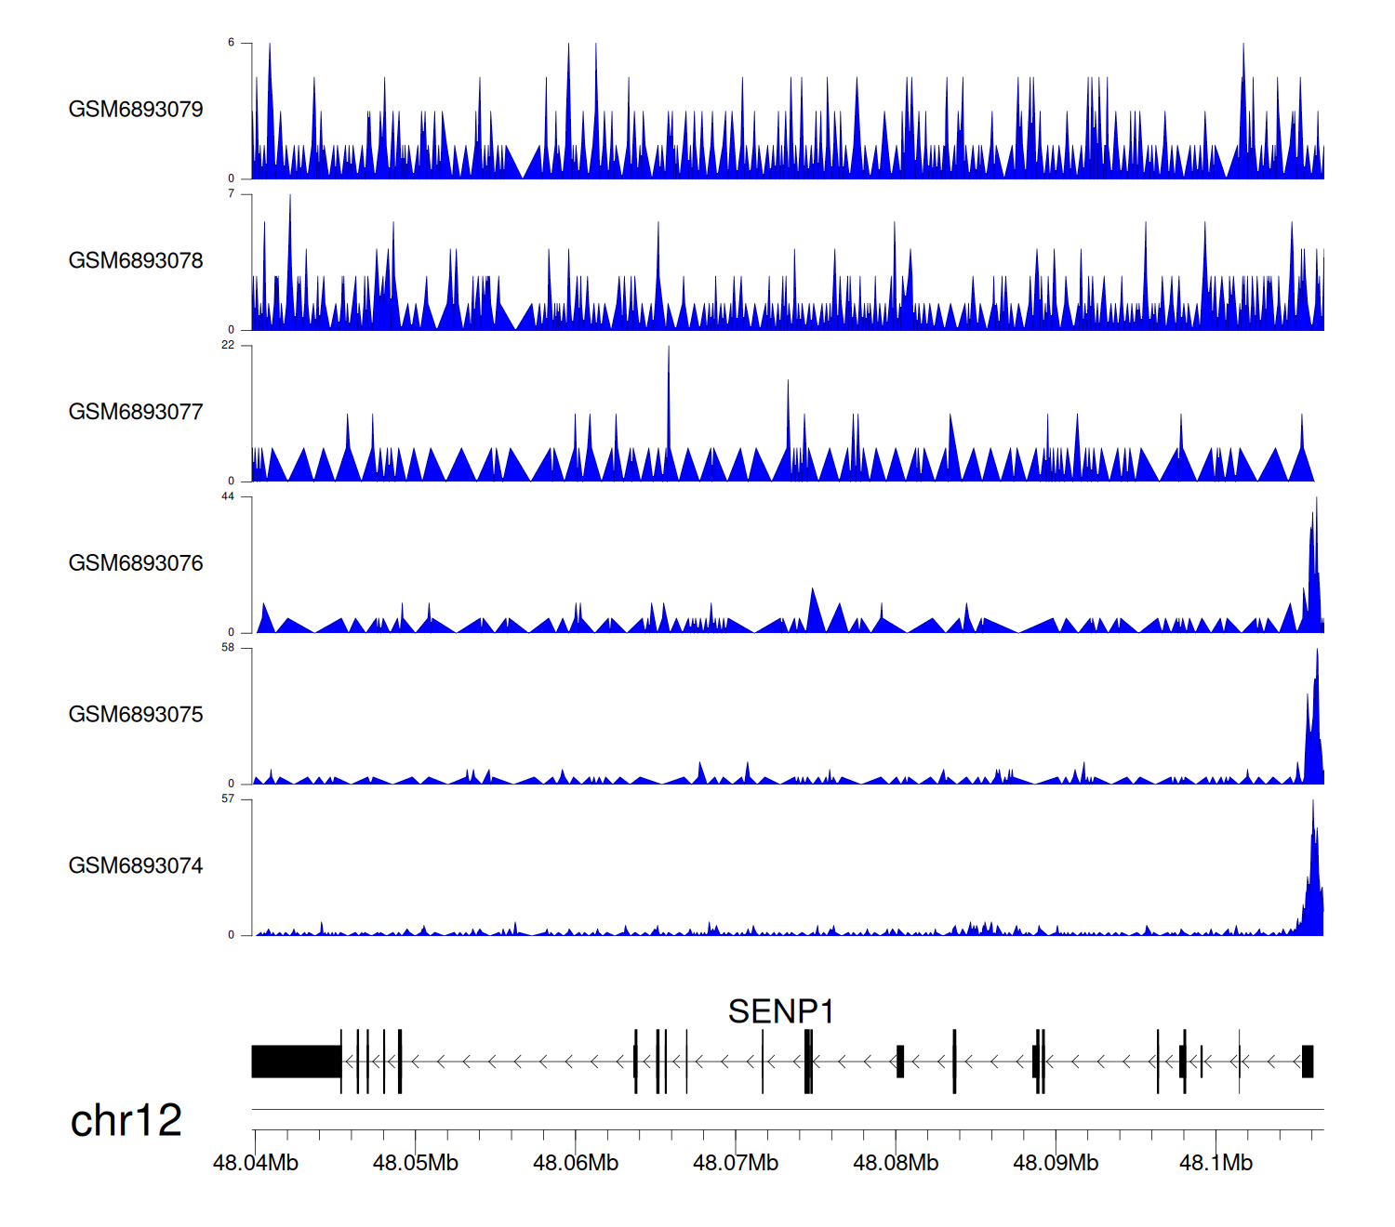Click the y-axis maximum value 44
The height and width of the screenshot is (1227, 1395).
pyautogui.click(x=228, y=496)
